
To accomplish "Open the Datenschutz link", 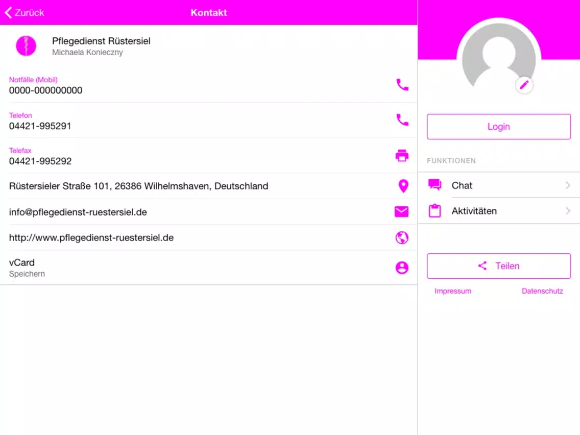I will click(542, 291).
